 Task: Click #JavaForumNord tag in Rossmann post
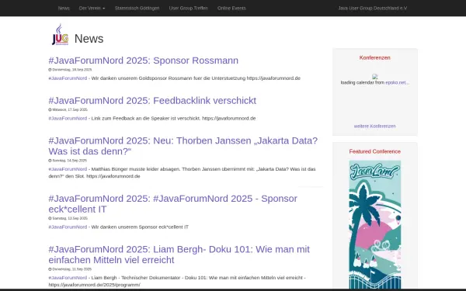click(68, 78)
